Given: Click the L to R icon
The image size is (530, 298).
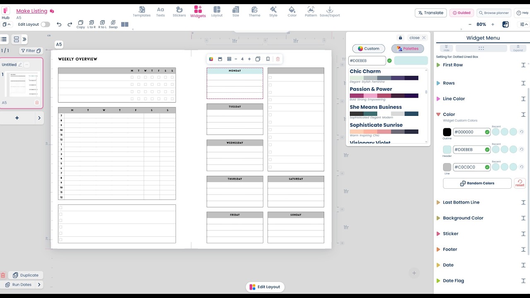Looking at the screenshot, I should (92, 24).
